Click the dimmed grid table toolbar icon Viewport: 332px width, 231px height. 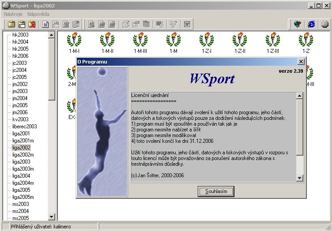[x=146, y=24]
